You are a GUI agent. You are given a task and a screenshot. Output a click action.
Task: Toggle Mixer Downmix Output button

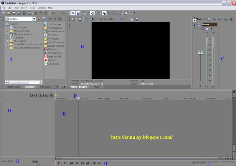click(x=214, y=19)
